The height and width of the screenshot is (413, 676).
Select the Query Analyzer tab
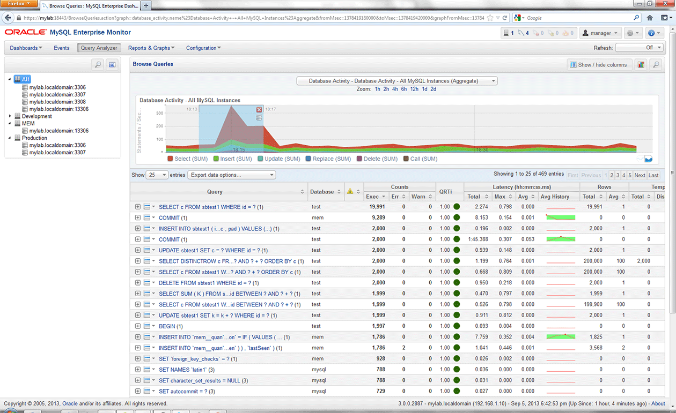[x=99, y=48]
